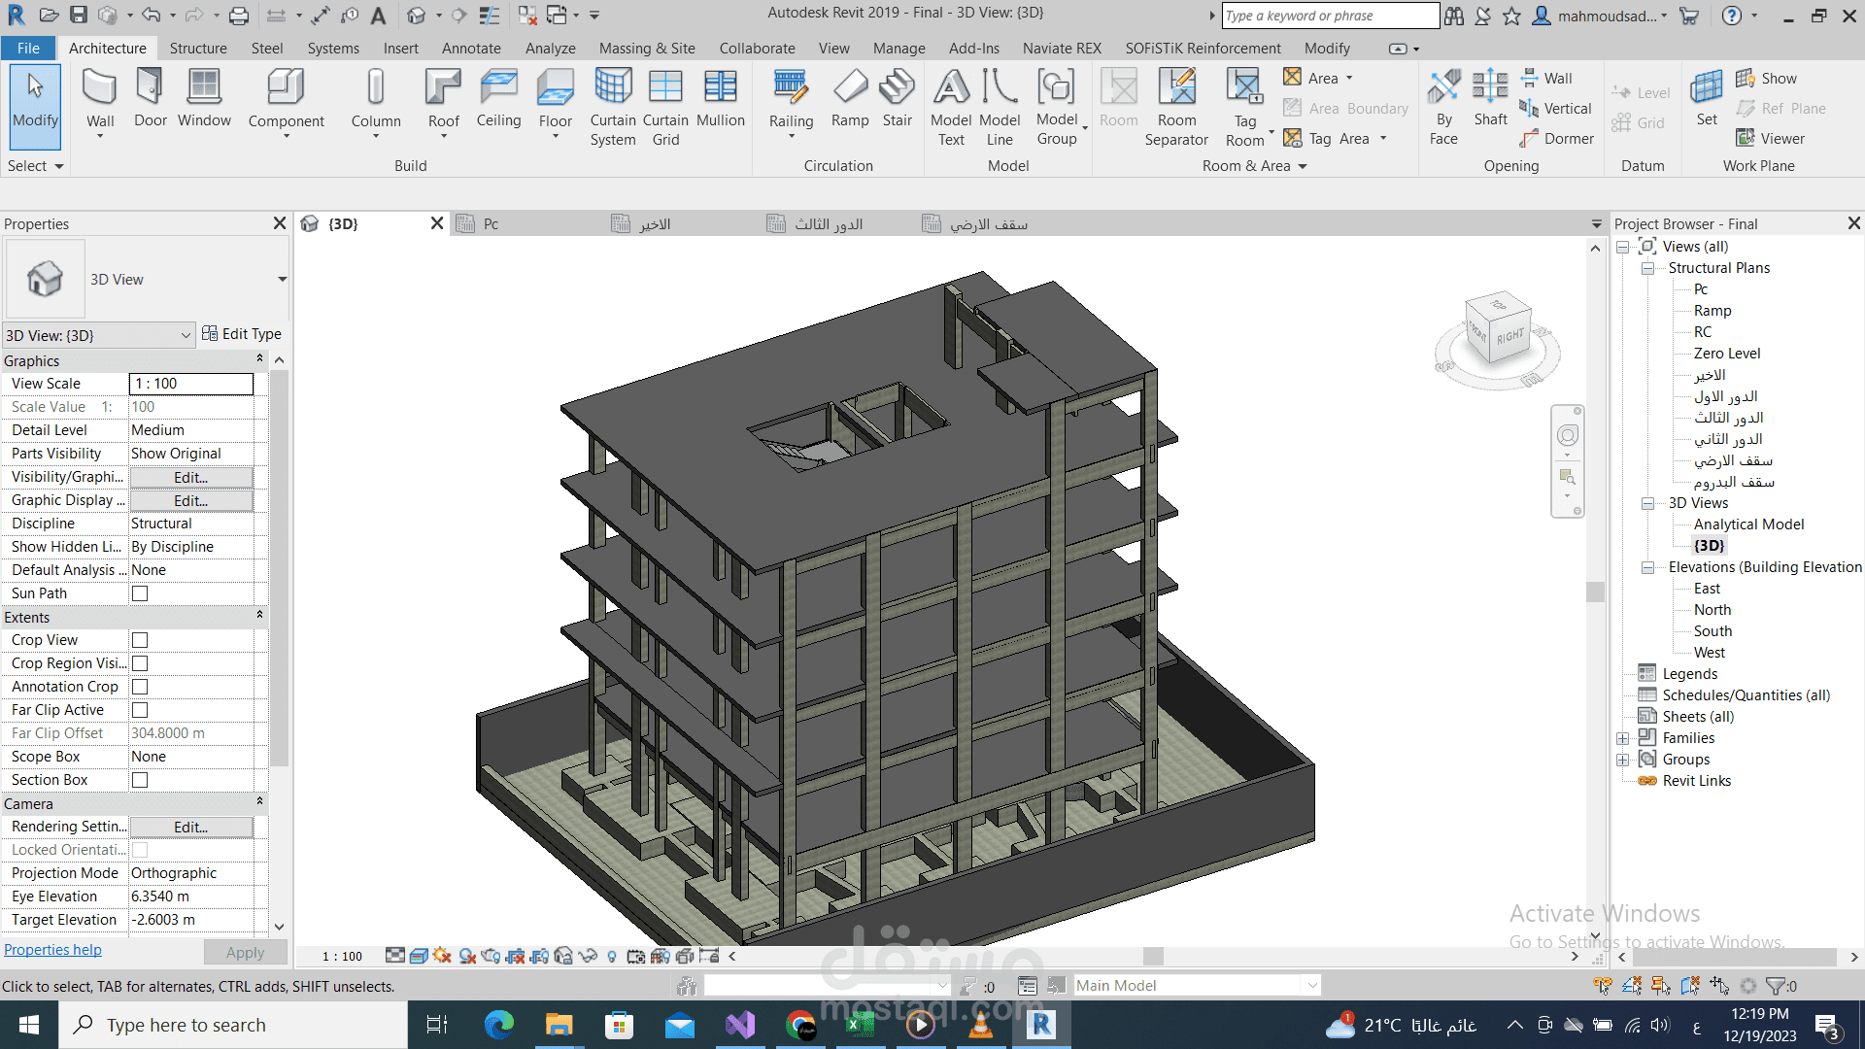Viewport: 1865px width, 1049px height.
Task: Enable the Crop View checkbox
Action: (140, 640)
